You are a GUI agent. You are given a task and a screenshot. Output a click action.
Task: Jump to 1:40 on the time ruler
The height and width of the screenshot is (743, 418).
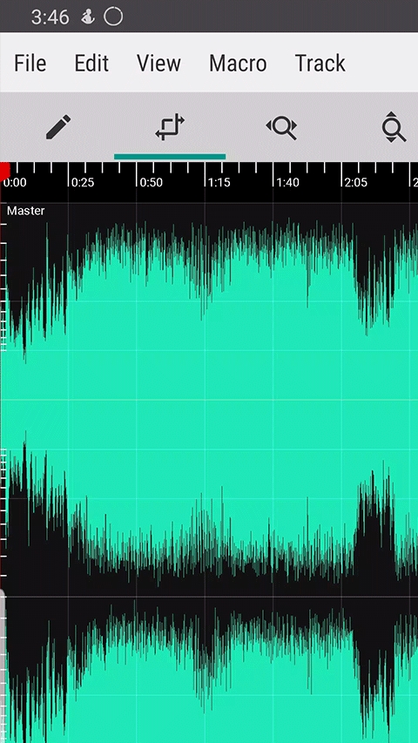tap(287, 182)
